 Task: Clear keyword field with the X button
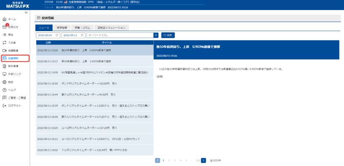click(x=156, y=35)
